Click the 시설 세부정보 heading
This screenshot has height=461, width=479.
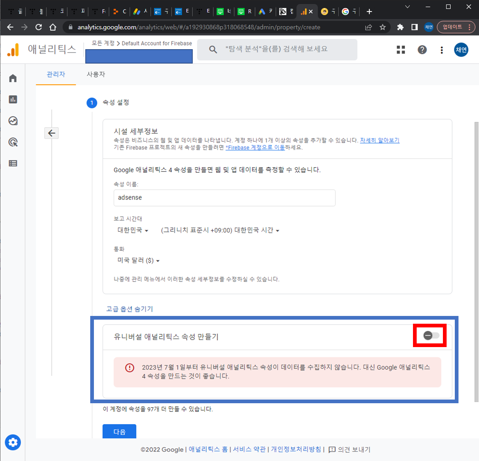tap(136, 131)
